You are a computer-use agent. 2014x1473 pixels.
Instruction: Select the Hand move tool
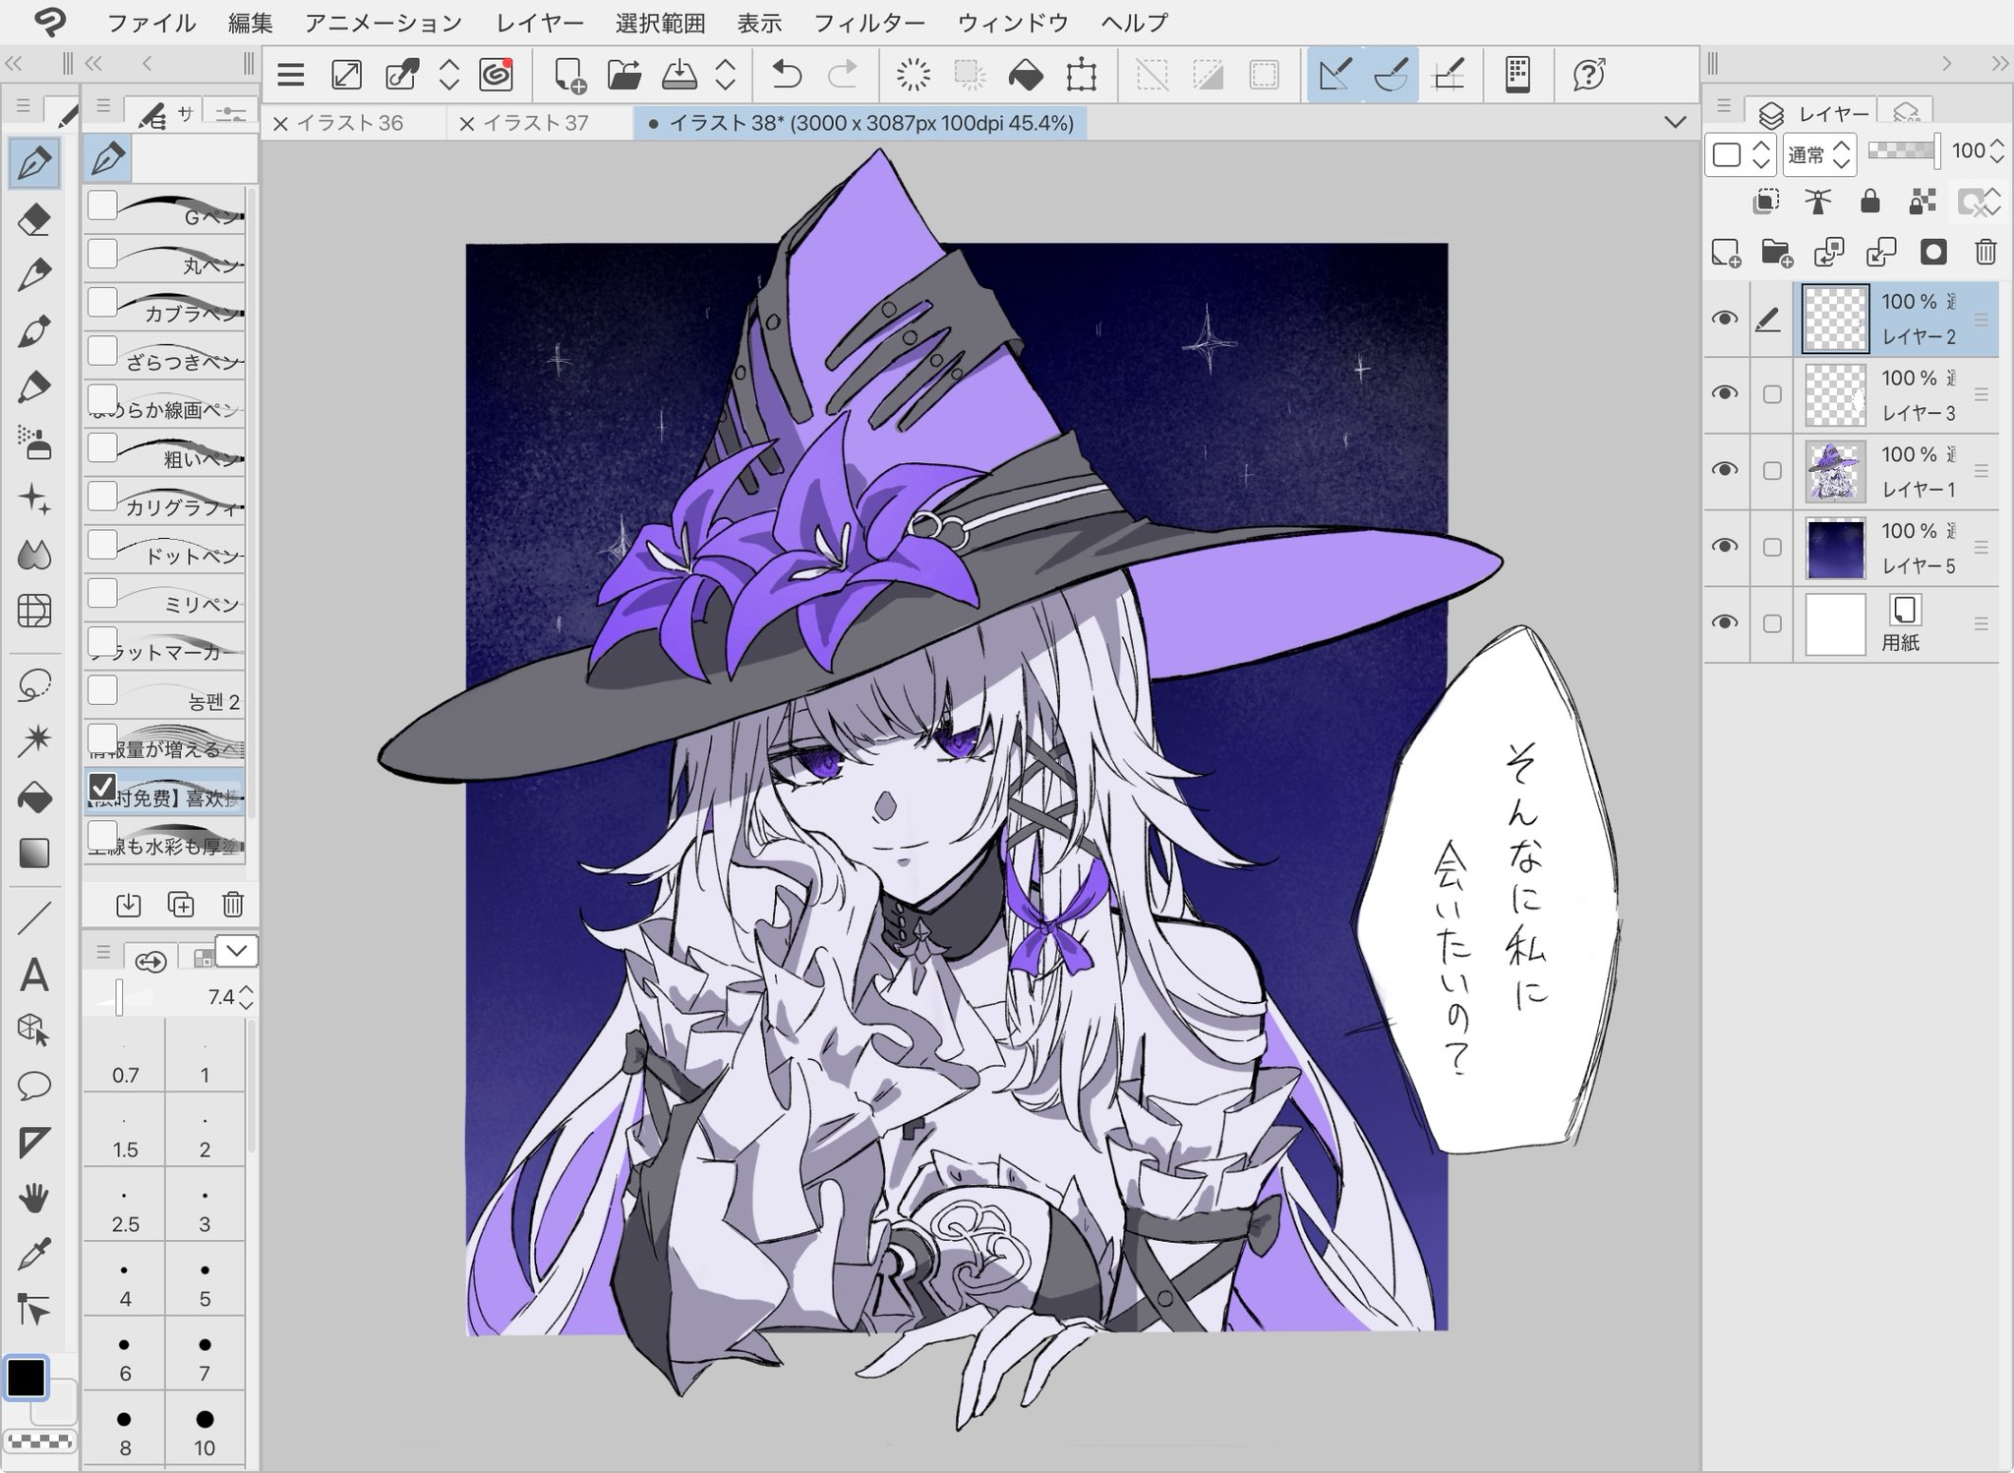(34, 1198)
